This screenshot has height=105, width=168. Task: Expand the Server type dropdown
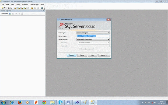tap(108, 33)
